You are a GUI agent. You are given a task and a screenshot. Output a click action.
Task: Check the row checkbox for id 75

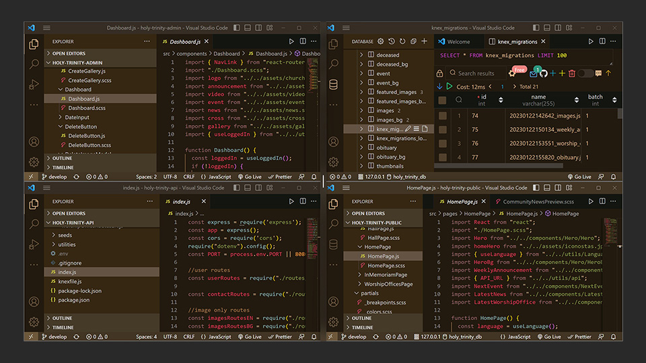(x=443, y=130)
